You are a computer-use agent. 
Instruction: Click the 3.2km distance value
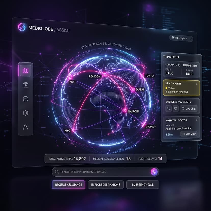[x=169, y=135]
